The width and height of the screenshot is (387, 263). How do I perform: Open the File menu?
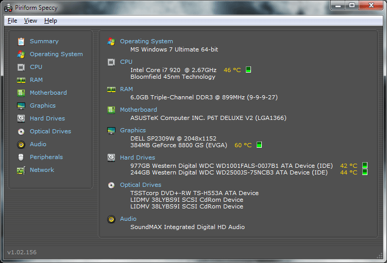(x=12, y=21)
